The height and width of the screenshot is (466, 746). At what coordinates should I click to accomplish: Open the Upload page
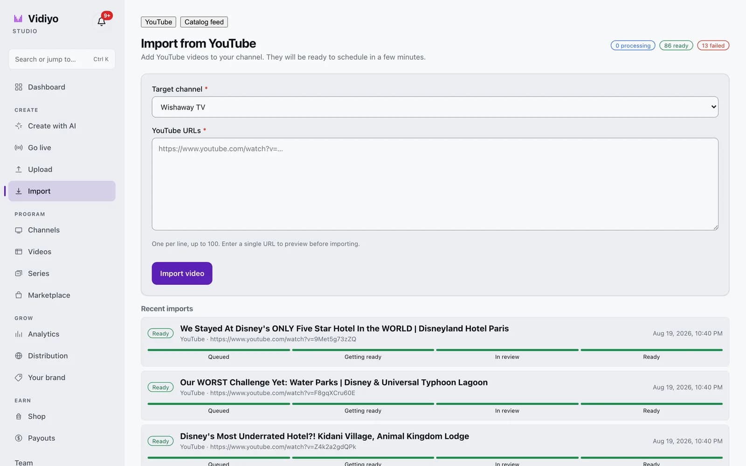tap(62, 170)
